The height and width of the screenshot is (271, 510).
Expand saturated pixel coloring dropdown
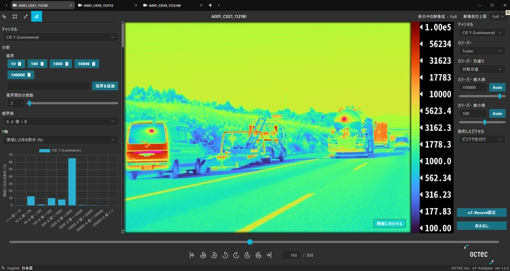click(x=482, y=139)
